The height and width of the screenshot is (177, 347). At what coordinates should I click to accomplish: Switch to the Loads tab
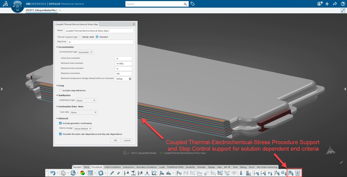click(x=162, y=167)
